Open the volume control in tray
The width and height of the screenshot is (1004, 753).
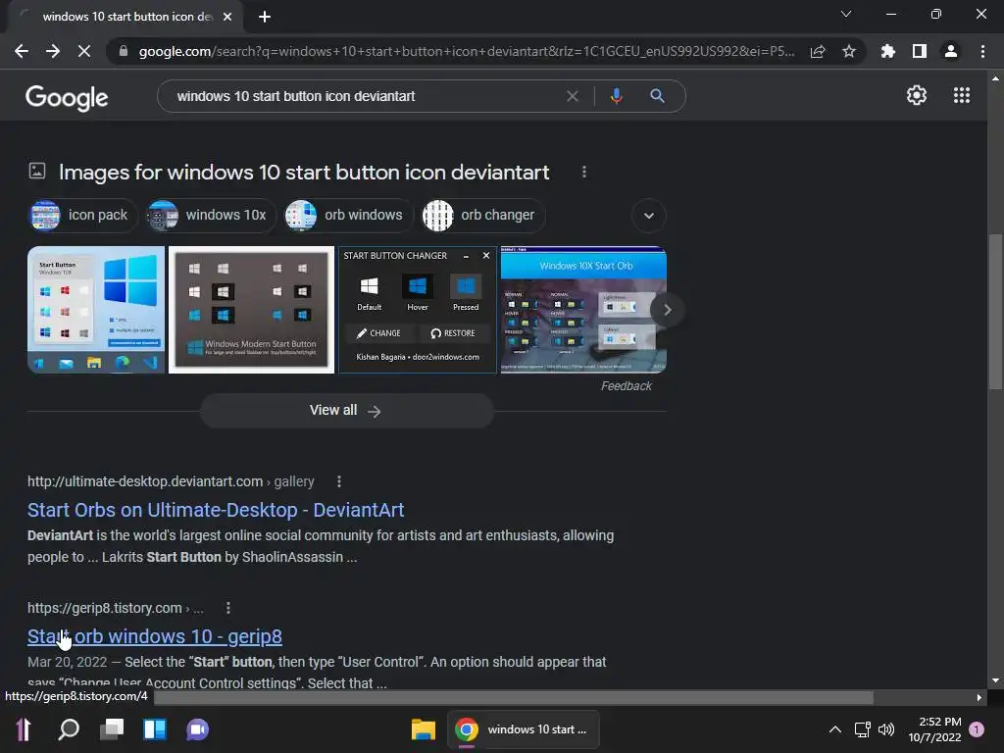pos(886,729)
